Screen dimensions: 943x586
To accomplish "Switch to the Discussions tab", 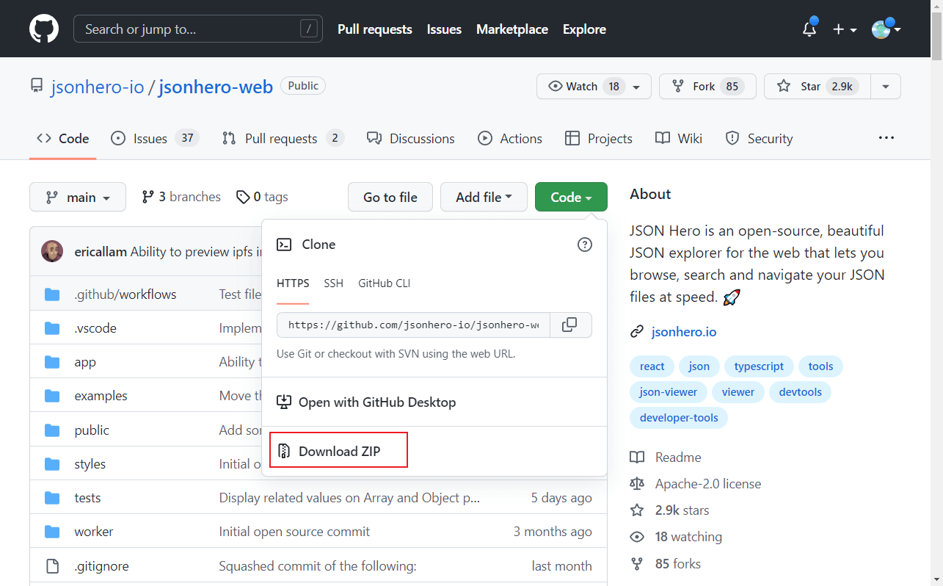I will [x=411, y=138].
